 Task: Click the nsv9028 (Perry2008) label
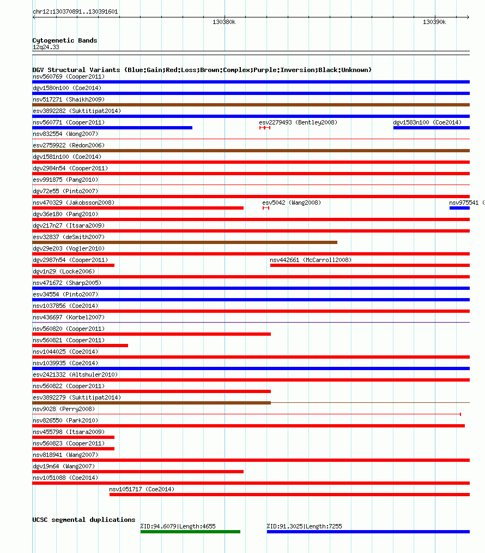pos(64,409)
